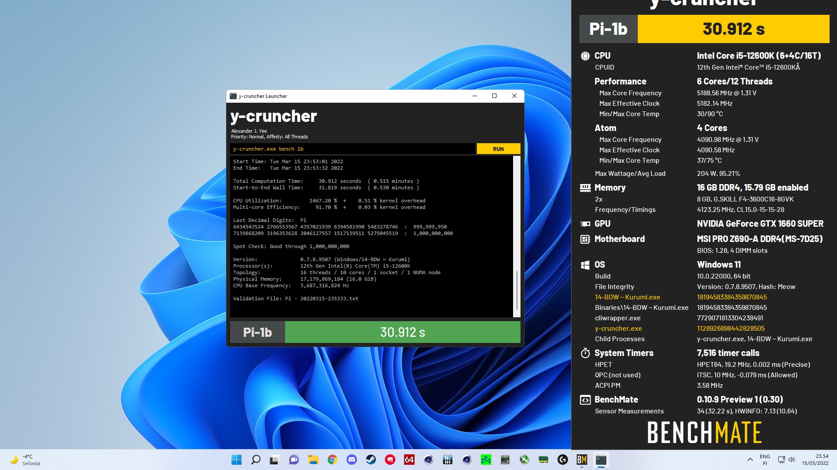Viewport: 837px width, 470px height.
Task: Launch File Explorer from the taskbar
Action: click(313, 460)
